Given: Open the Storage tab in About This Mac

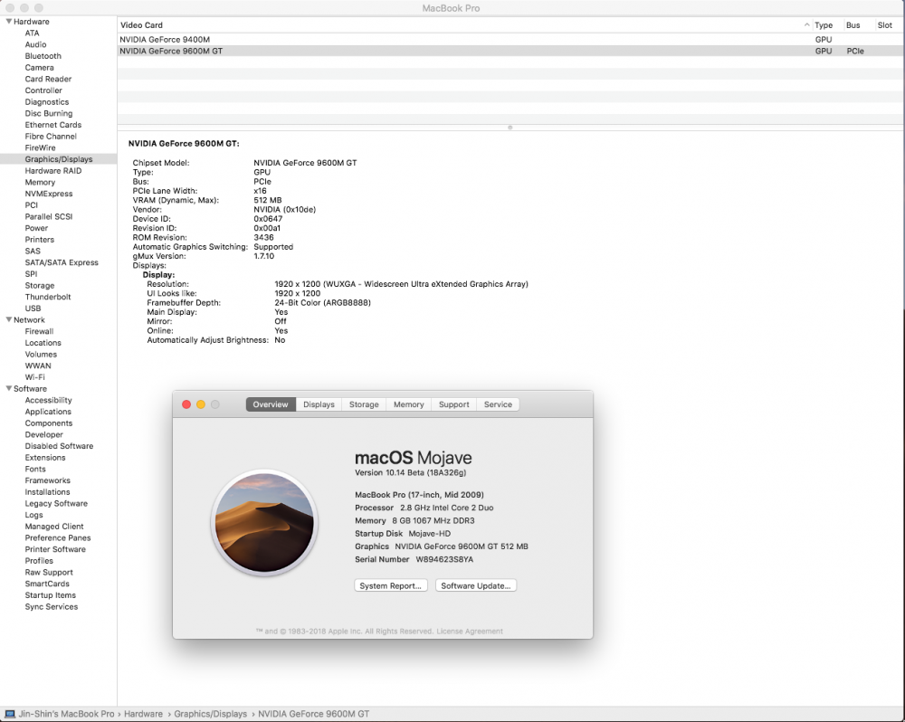Looking at the screenshot, I should (364, 404).
